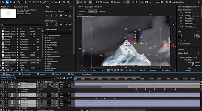Click Local Axis Mode icon in toolbar

coord(78,2)
